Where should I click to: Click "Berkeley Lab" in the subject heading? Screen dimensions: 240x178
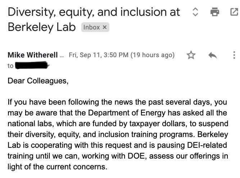pos(41,27)
